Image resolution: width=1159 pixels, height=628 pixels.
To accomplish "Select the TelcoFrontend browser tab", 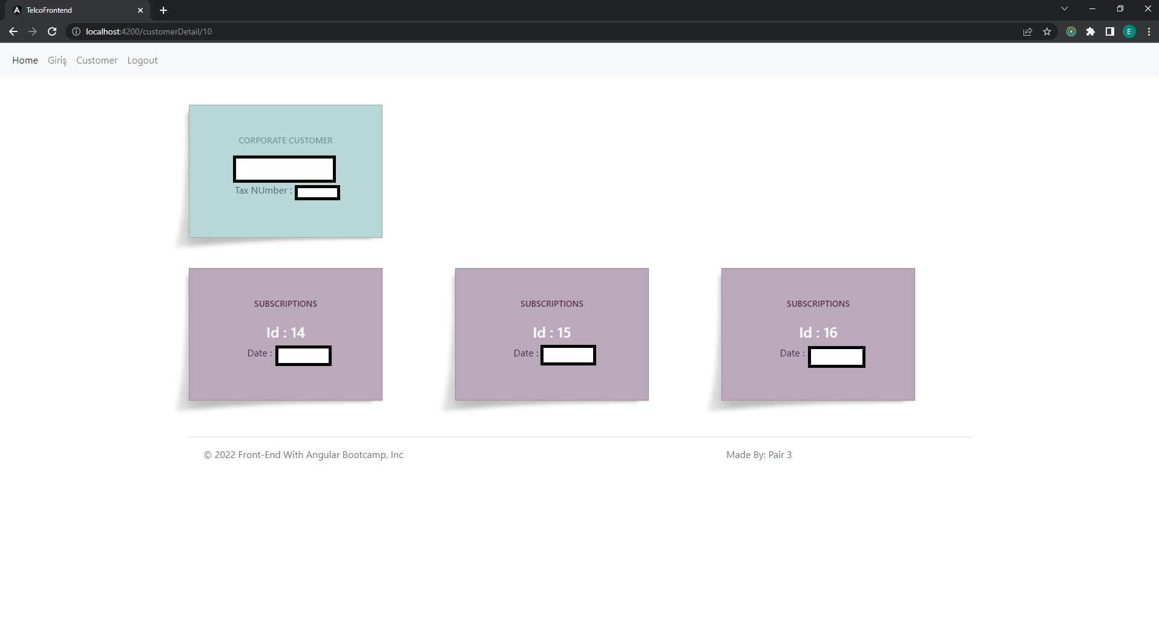I will point(73,10).
